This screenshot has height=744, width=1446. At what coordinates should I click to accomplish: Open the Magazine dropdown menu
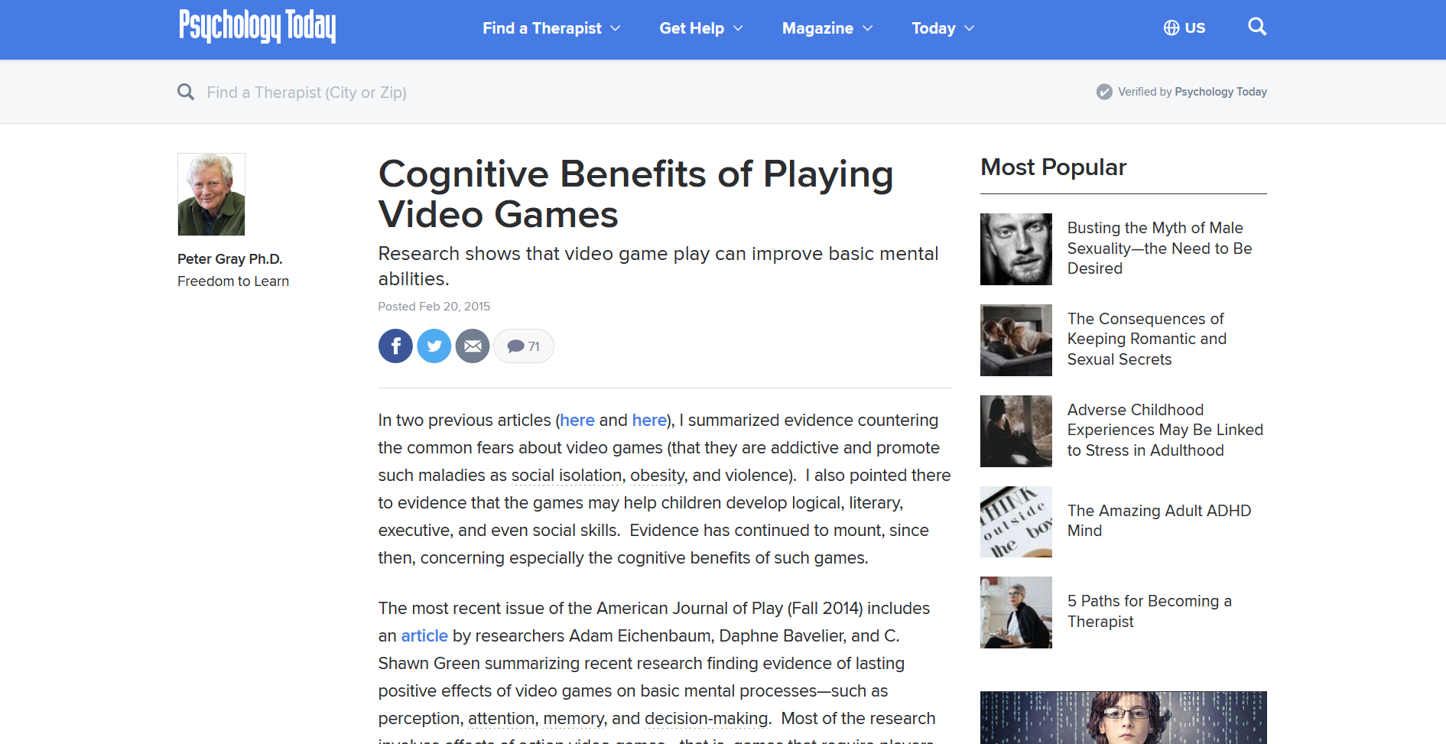pos(827,28)
